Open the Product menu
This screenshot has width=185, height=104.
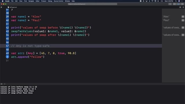44,1
